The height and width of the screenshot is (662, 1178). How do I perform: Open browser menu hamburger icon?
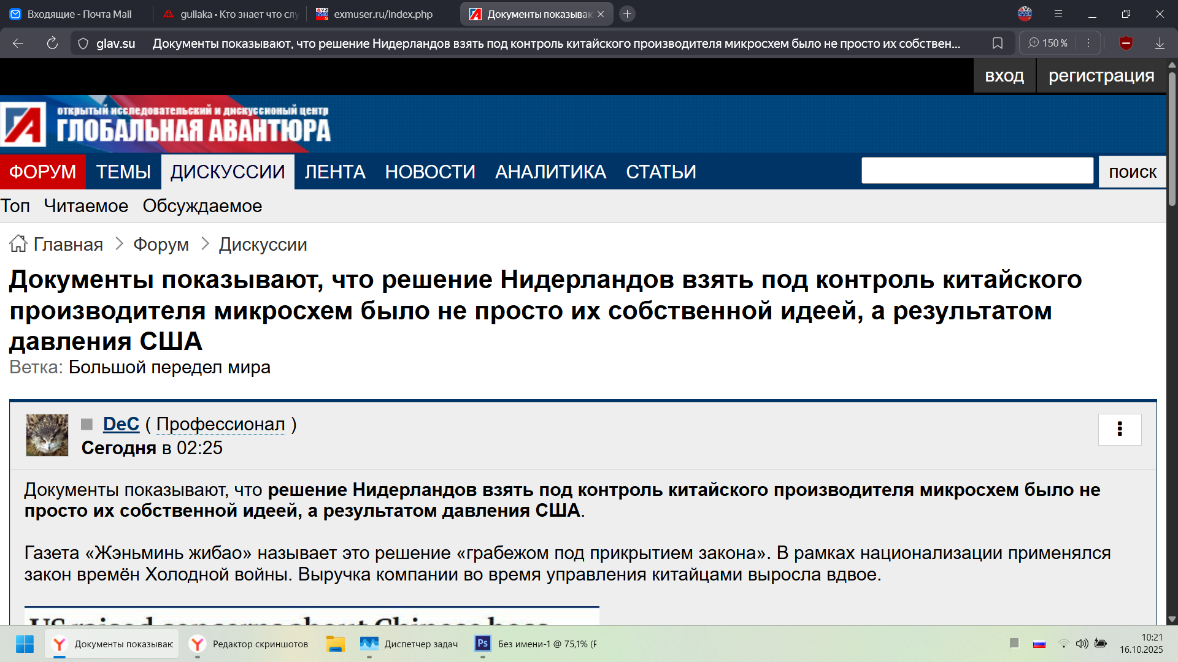point(1058,13)
